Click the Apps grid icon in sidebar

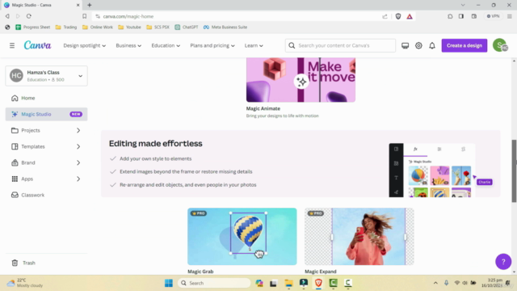(15, 179)
